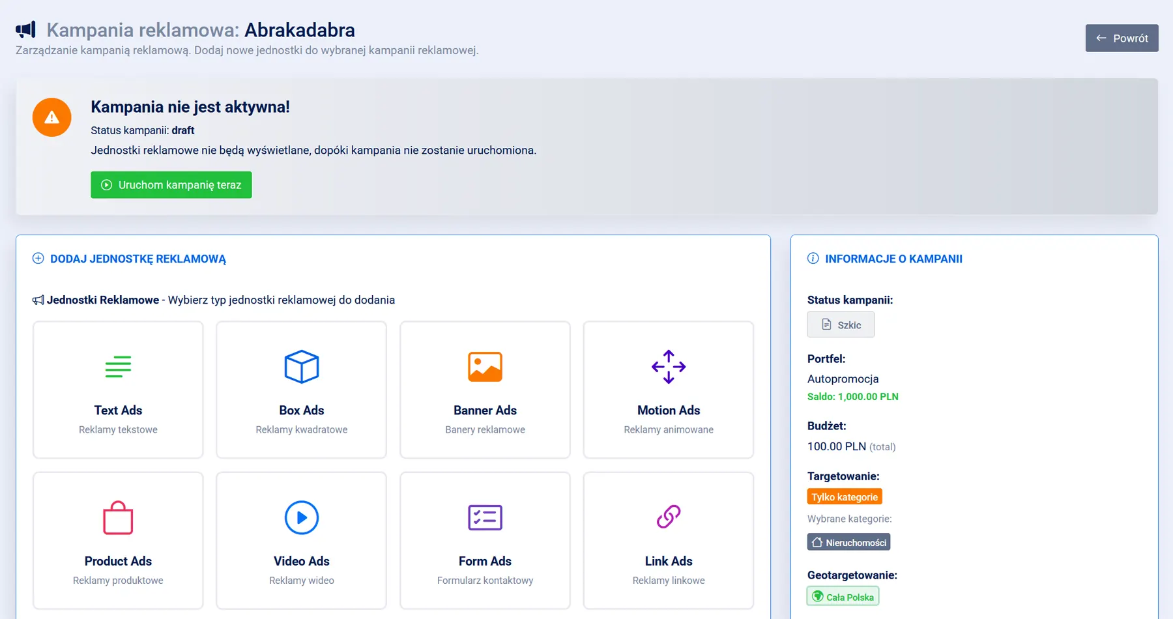Select the Motion Ads arrows icon
This screenshot has width=1173, height=619.
click(x=669, y=367)
